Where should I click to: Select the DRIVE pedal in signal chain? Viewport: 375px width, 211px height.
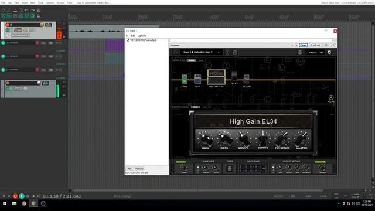[185, 79]
